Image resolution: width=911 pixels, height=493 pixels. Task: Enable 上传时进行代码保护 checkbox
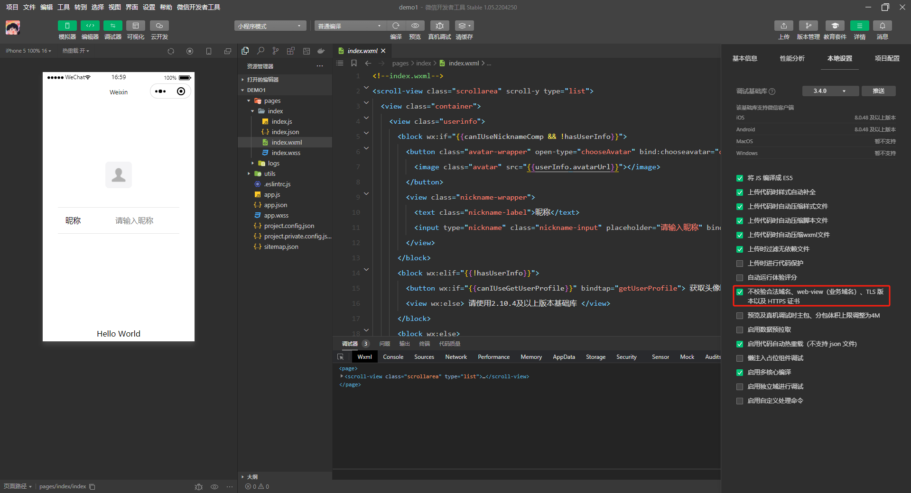click(x=739, y=264)
